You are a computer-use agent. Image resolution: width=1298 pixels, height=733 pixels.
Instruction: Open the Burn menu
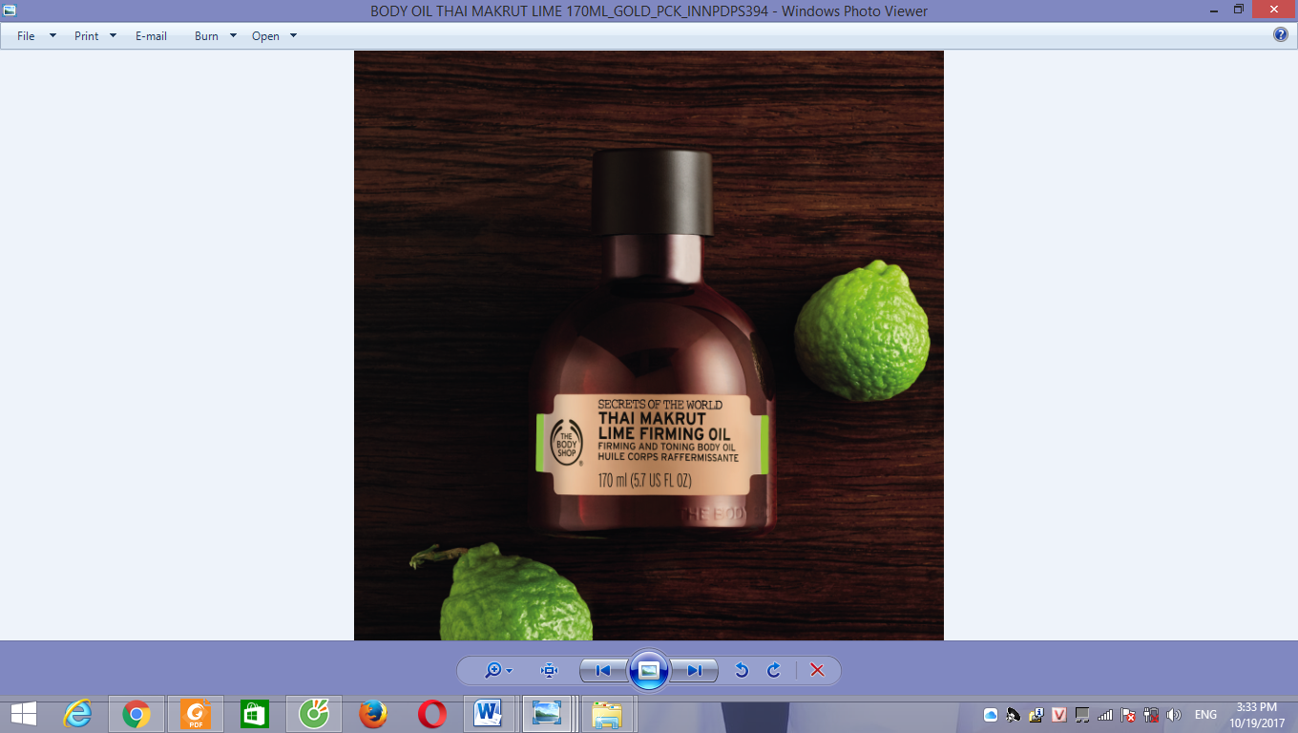click(x=206, y=36)
